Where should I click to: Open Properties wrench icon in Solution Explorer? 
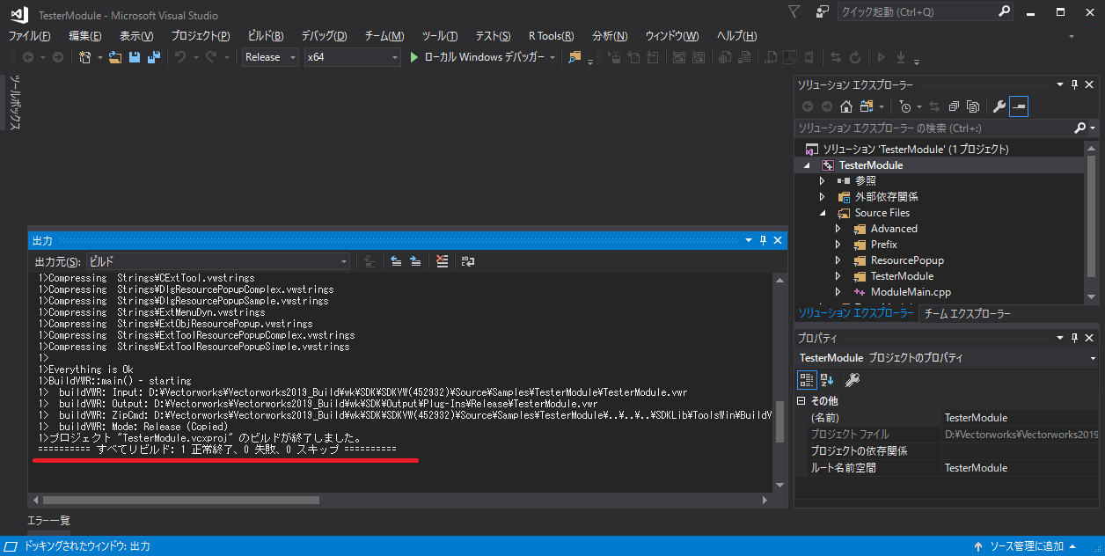pos(999,106)
